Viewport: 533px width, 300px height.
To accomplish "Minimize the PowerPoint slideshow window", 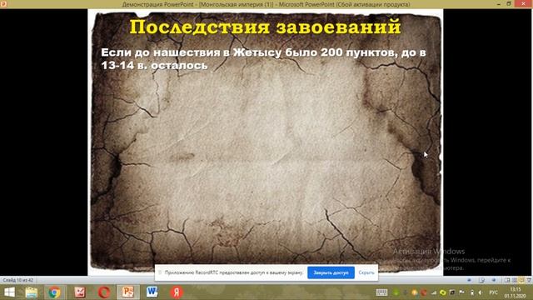I will pos(498,3).
